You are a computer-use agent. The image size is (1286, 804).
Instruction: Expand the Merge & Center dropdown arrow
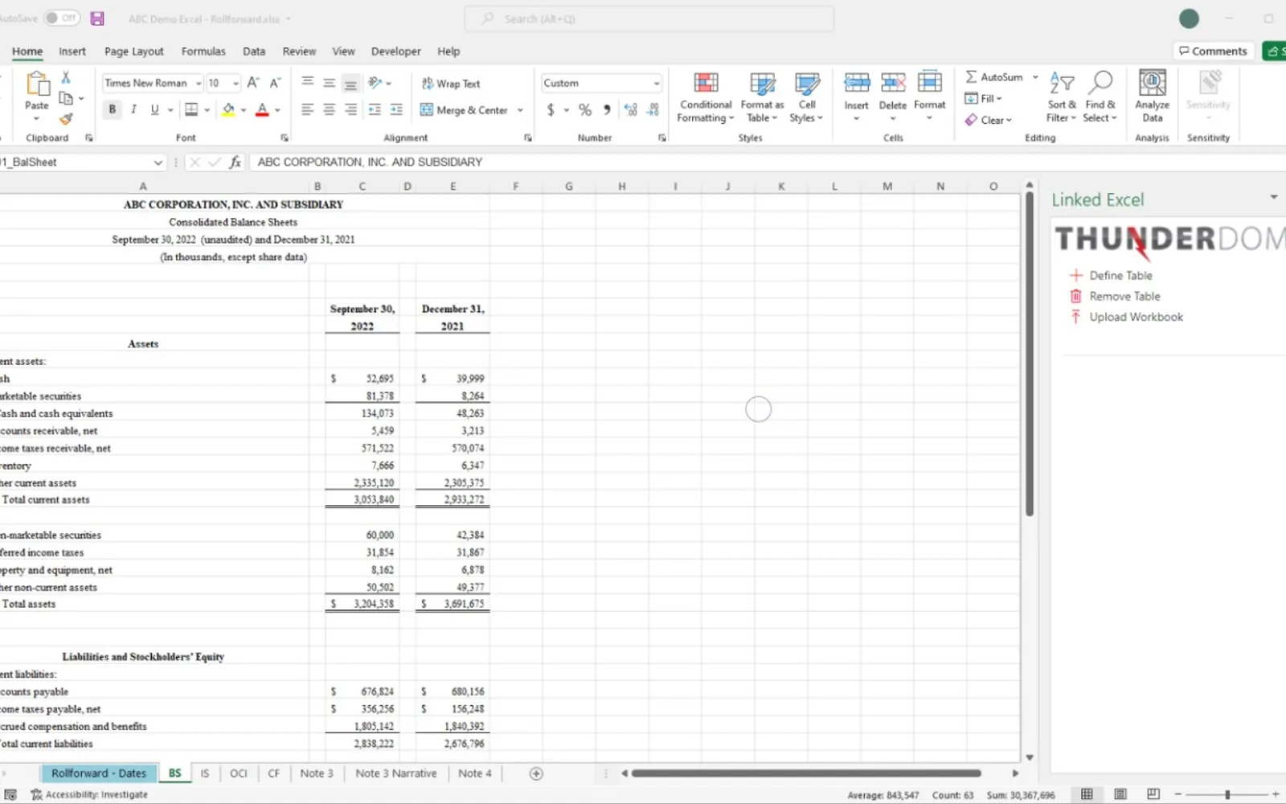[x=520, y=110]
